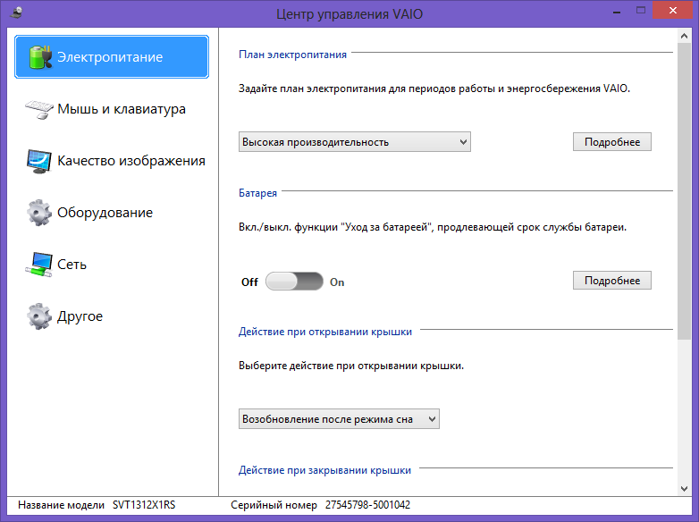Click the description starting with Задайте план электропитания

click(x=434, y=88)
